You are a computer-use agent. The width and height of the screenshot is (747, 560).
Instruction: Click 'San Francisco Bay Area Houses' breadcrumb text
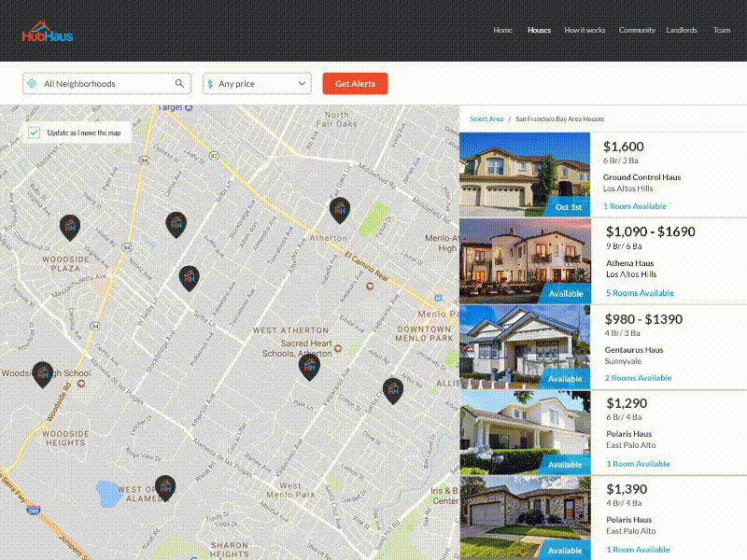tap(559, 119)
